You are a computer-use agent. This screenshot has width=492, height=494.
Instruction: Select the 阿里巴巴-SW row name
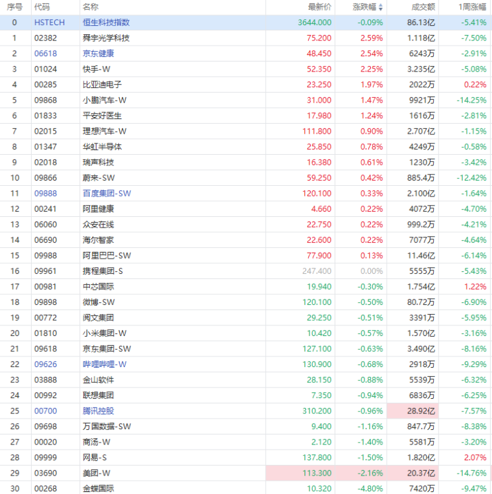coord(106,255)
